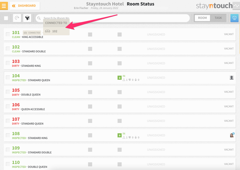Open room number 110
Screen dimensions: 240x170
16,162
